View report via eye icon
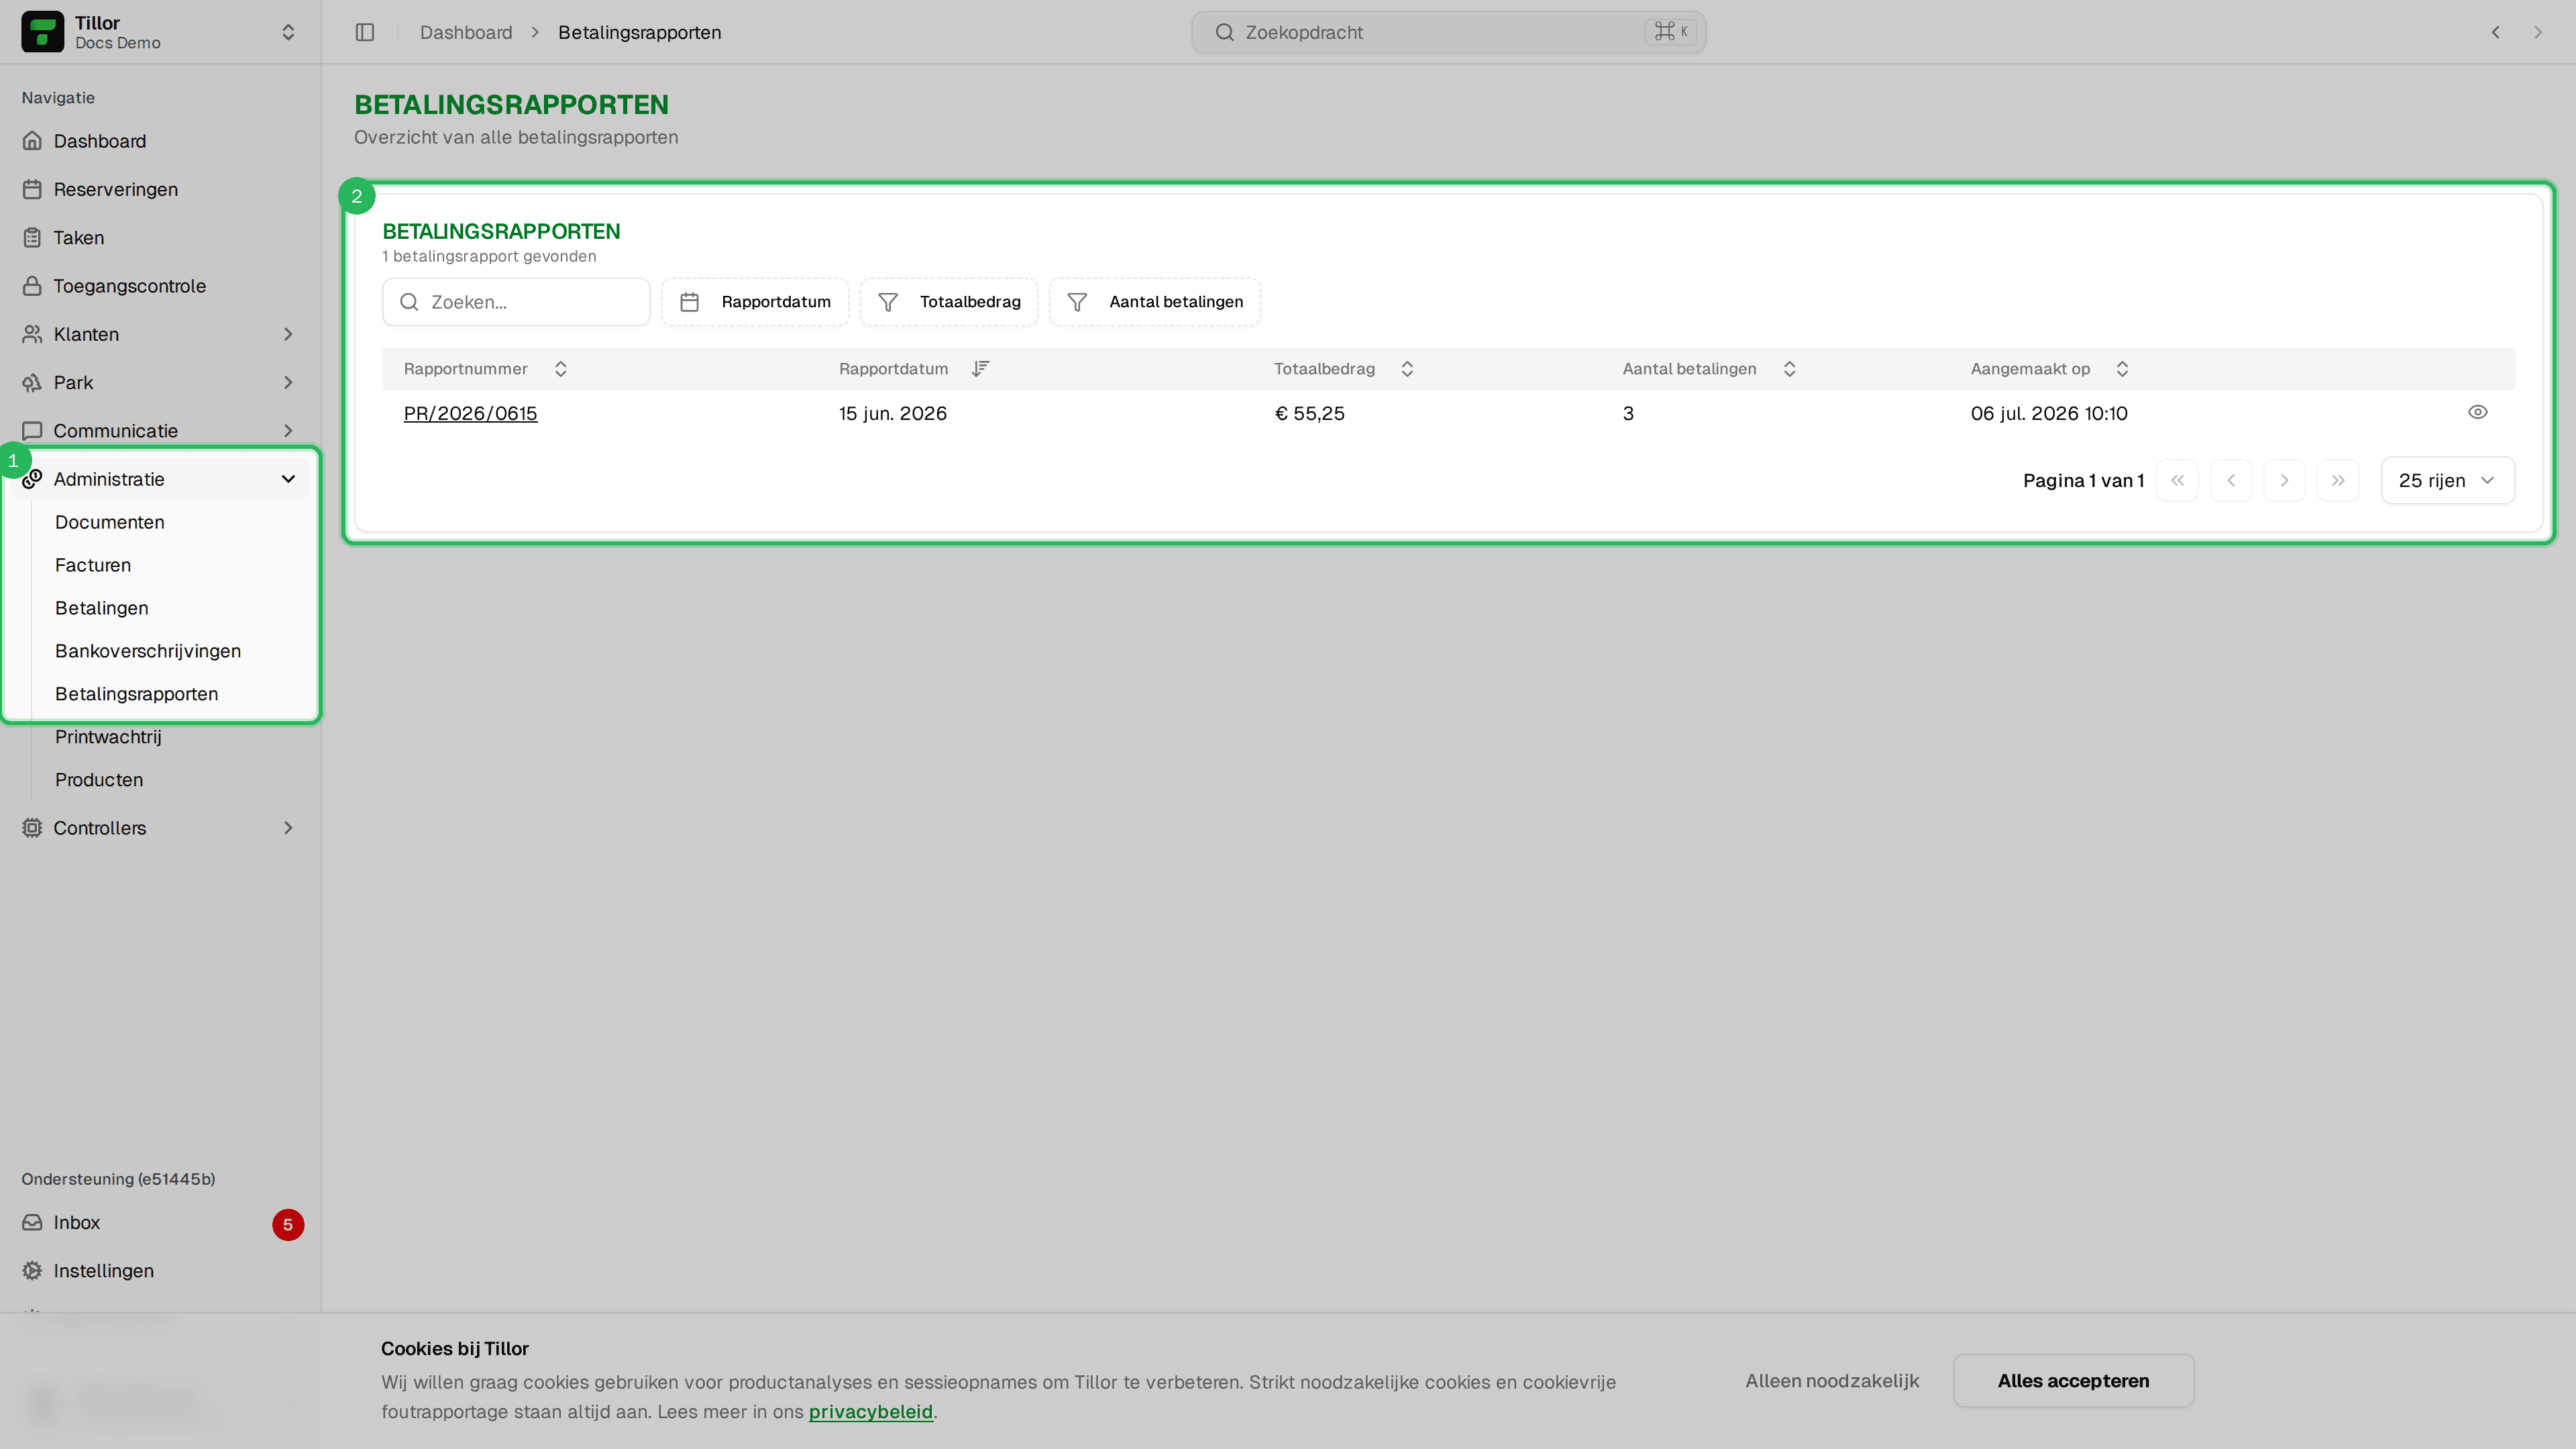 click(x=2478, y=412)
